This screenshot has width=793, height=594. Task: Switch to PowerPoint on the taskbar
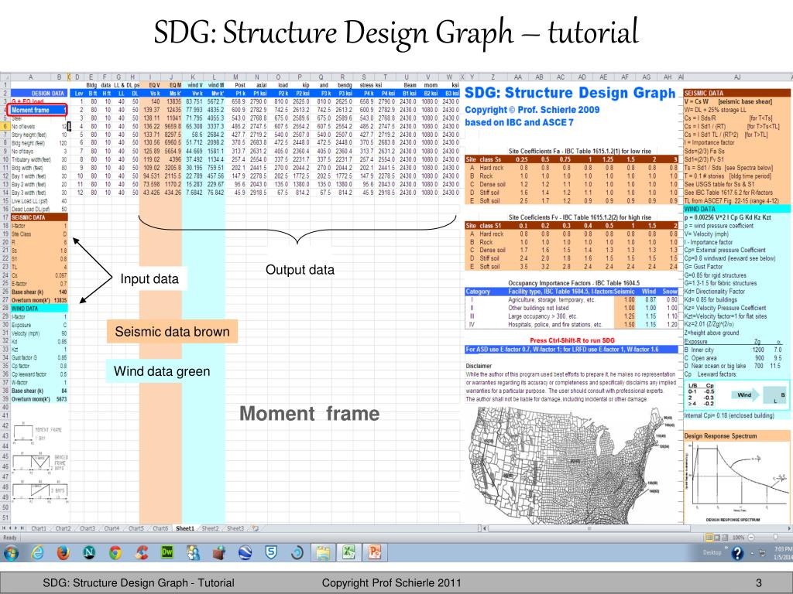[x=375, y=553]
